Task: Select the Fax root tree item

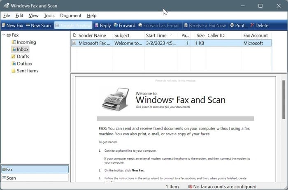Action: pos(13,35)
